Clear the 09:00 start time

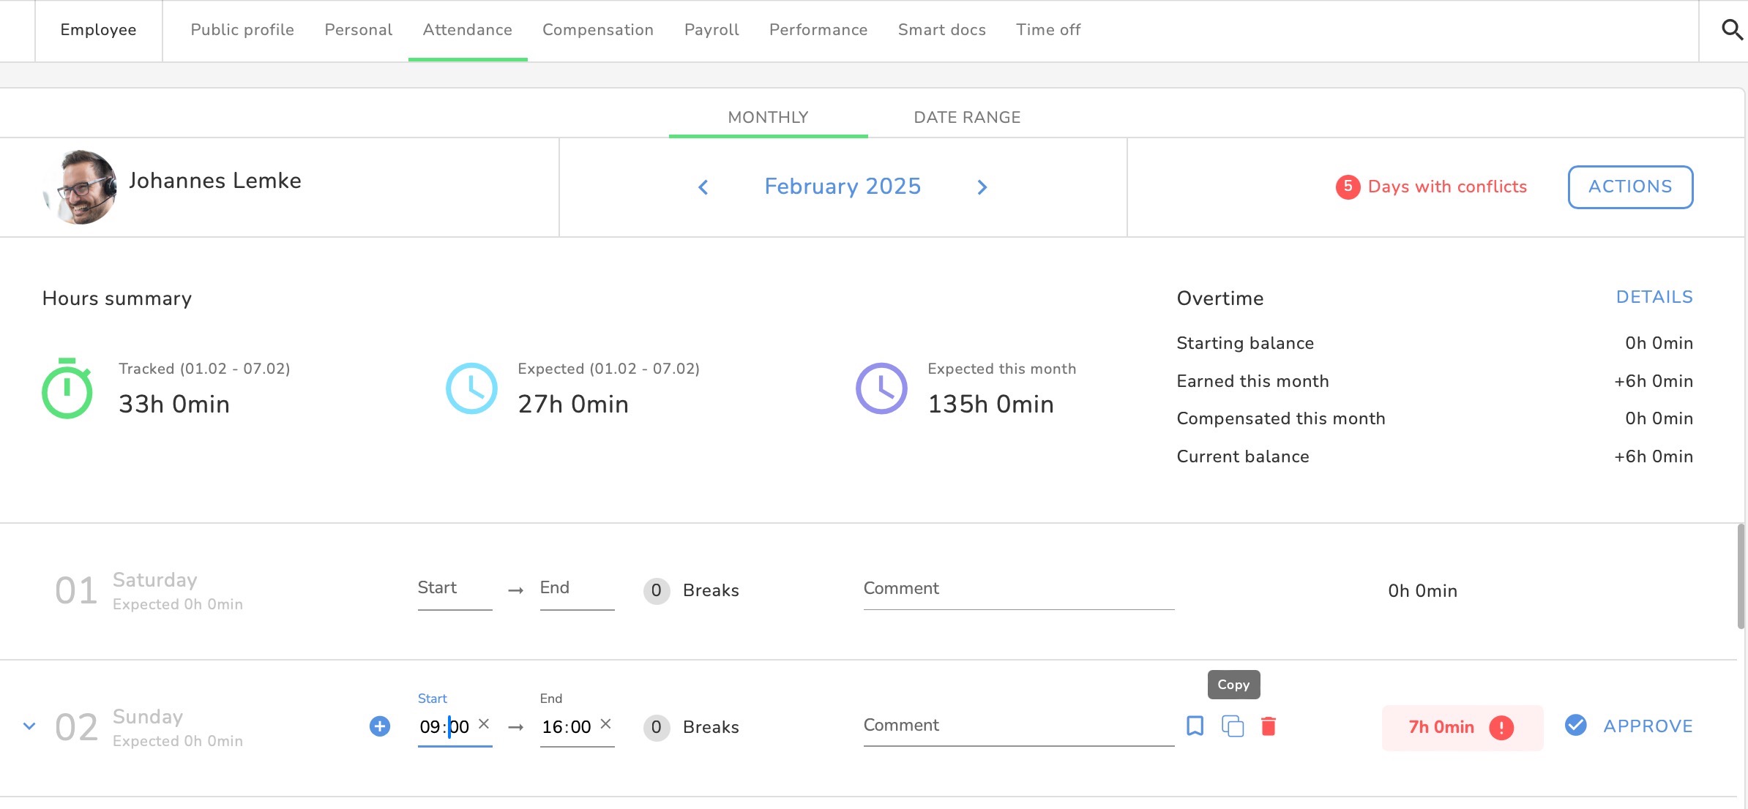[484, 723]
